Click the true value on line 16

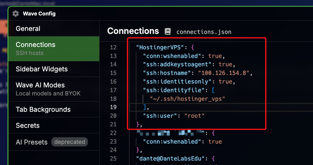(225, 81)
